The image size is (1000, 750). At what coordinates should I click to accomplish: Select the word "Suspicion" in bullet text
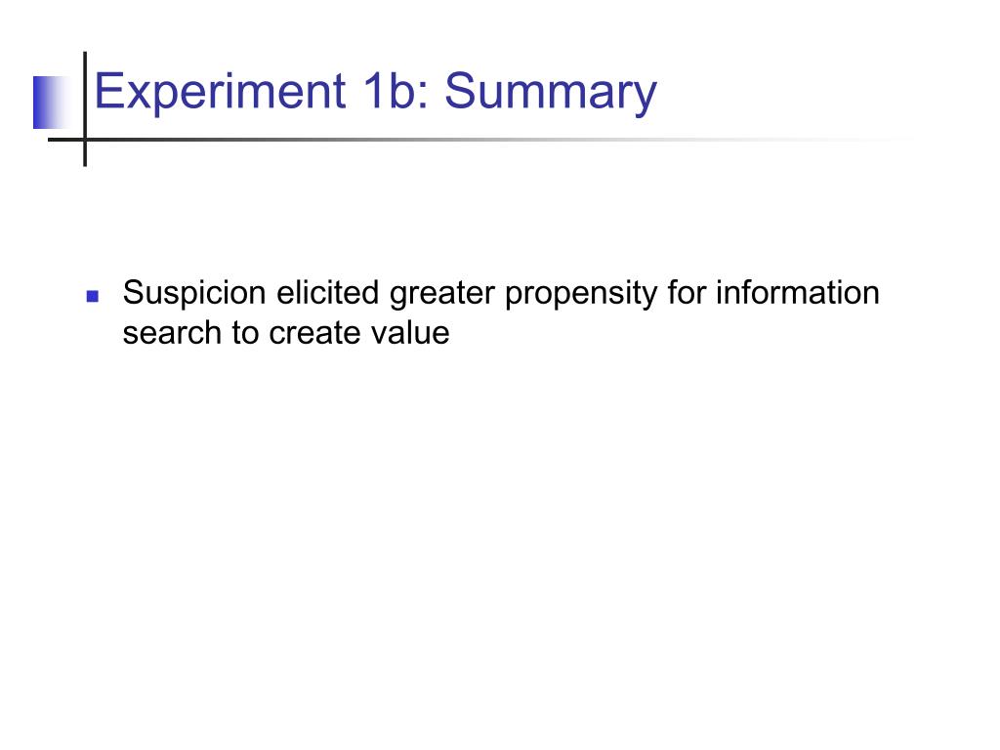(x=194, y=294)
